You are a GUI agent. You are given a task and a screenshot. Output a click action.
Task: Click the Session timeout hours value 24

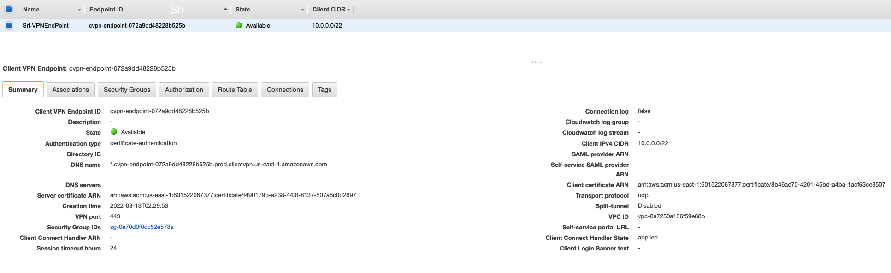click(x=113, y=248)
